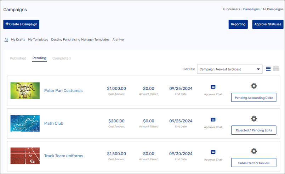
Task: Expand the Sort by dropdown
Action: (x=229, y=69)
